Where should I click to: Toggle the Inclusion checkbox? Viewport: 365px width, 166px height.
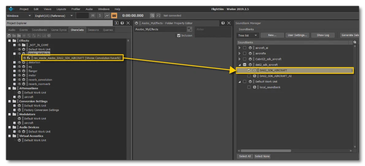[179, 35]
